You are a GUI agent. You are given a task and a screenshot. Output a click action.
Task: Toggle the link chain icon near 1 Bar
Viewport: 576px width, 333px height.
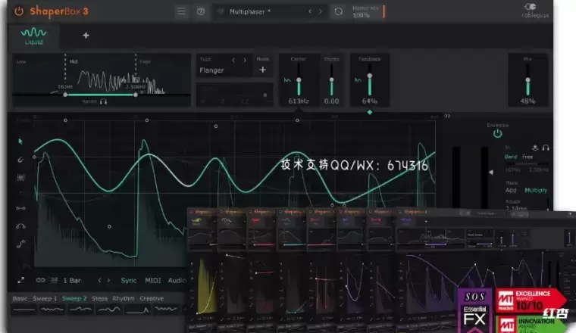[x=40, y=280]
